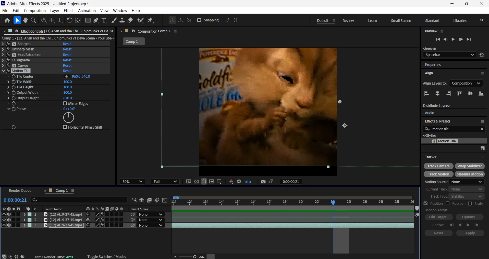
Task: Collapse the Motion Tile effect
Action: (x=3, y=71)
